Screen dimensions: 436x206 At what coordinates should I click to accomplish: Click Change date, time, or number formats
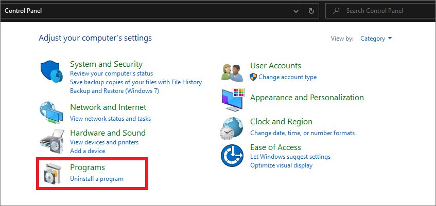[303, 133]
